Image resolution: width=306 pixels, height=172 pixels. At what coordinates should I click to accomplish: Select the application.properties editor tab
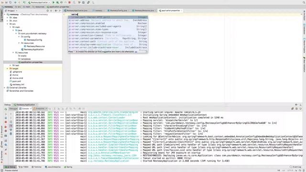170,11
